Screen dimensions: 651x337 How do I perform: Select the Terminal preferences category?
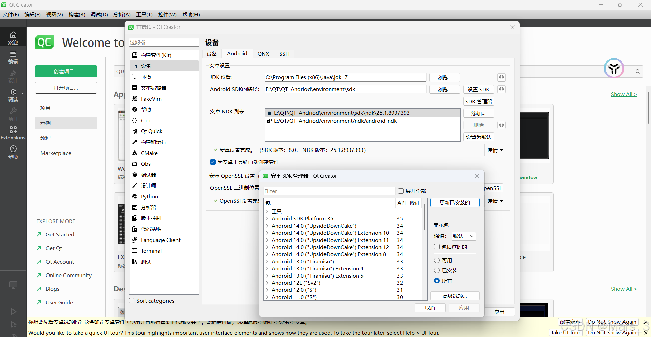[x=164, y=251]
